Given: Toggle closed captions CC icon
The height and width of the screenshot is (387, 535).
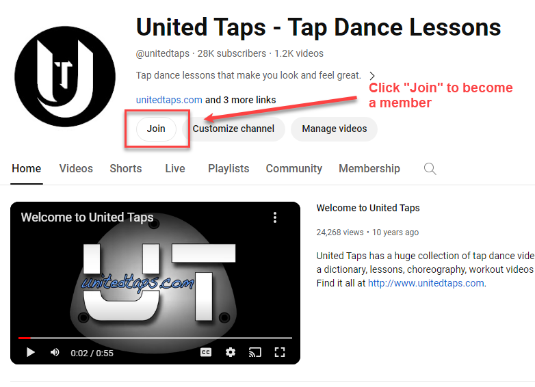Looking at the screenshot, I should click(x=206, y=352).
